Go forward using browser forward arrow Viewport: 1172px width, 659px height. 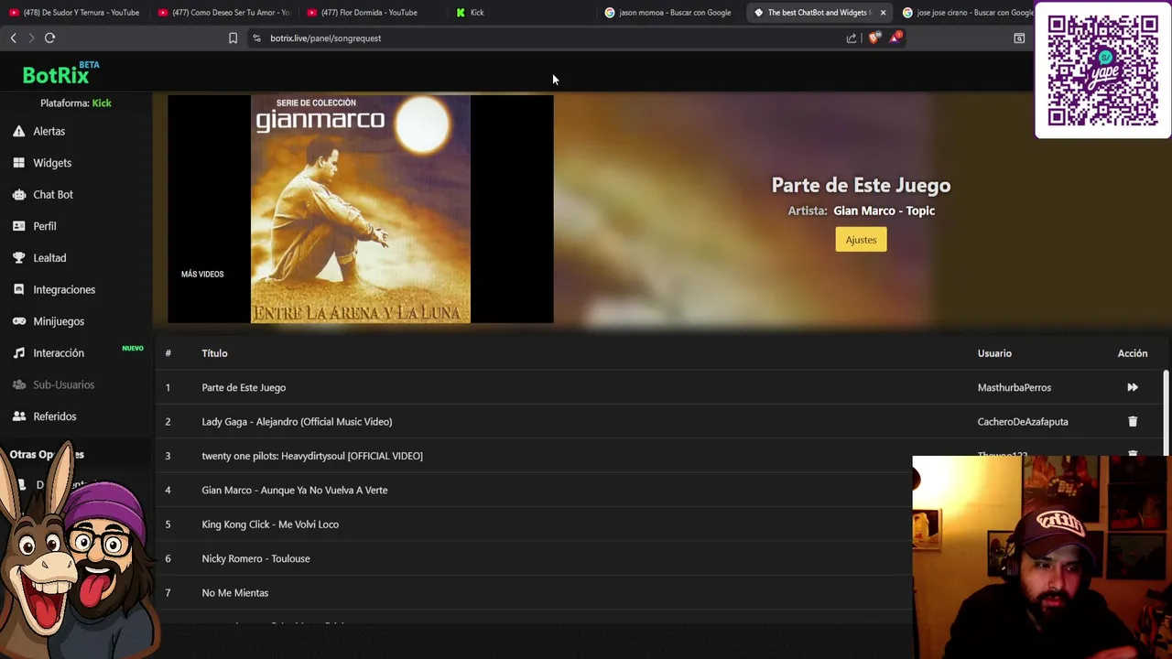[x=31, y=38]
